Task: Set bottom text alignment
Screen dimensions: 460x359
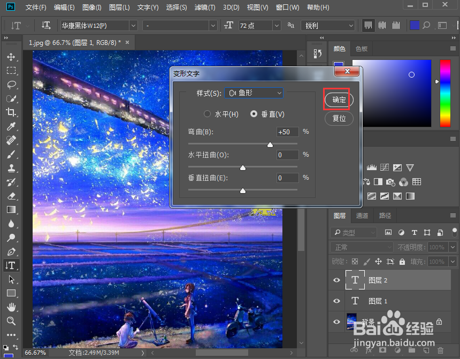Action: pyautogui.click(x=396, y=26)
